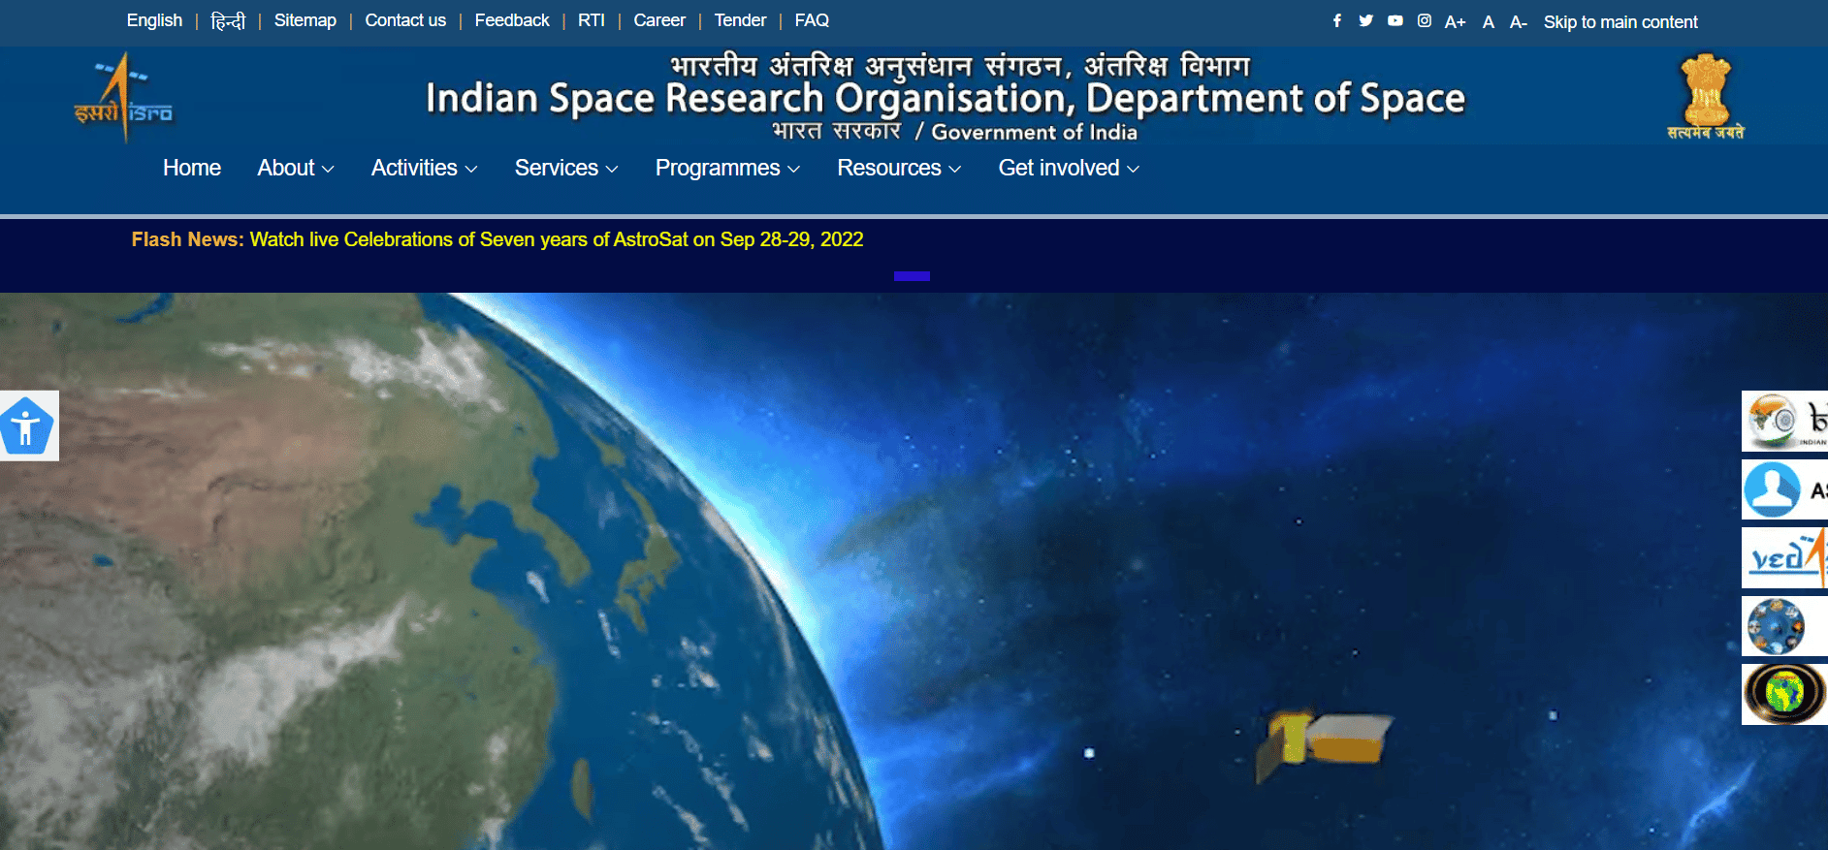Open the Resources dropdown

[x=899, y=168]
